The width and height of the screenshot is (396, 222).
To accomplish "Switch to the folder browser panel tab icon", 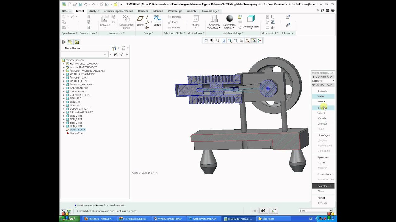I will [x=70, y=42].
